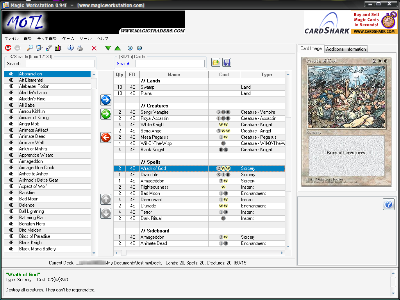The image size is (400, 300).
Task: Open the deck statistics bar chart icon
Action: (x=58, y=48)
